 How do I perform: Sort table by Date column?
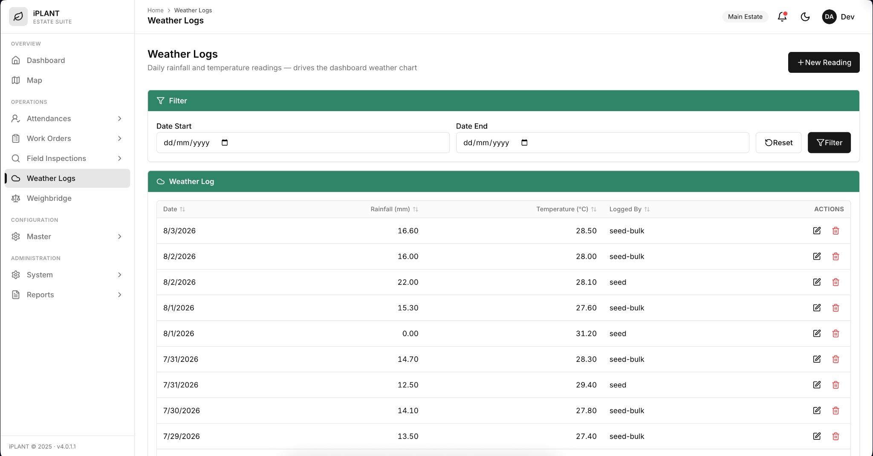point(174,209)
